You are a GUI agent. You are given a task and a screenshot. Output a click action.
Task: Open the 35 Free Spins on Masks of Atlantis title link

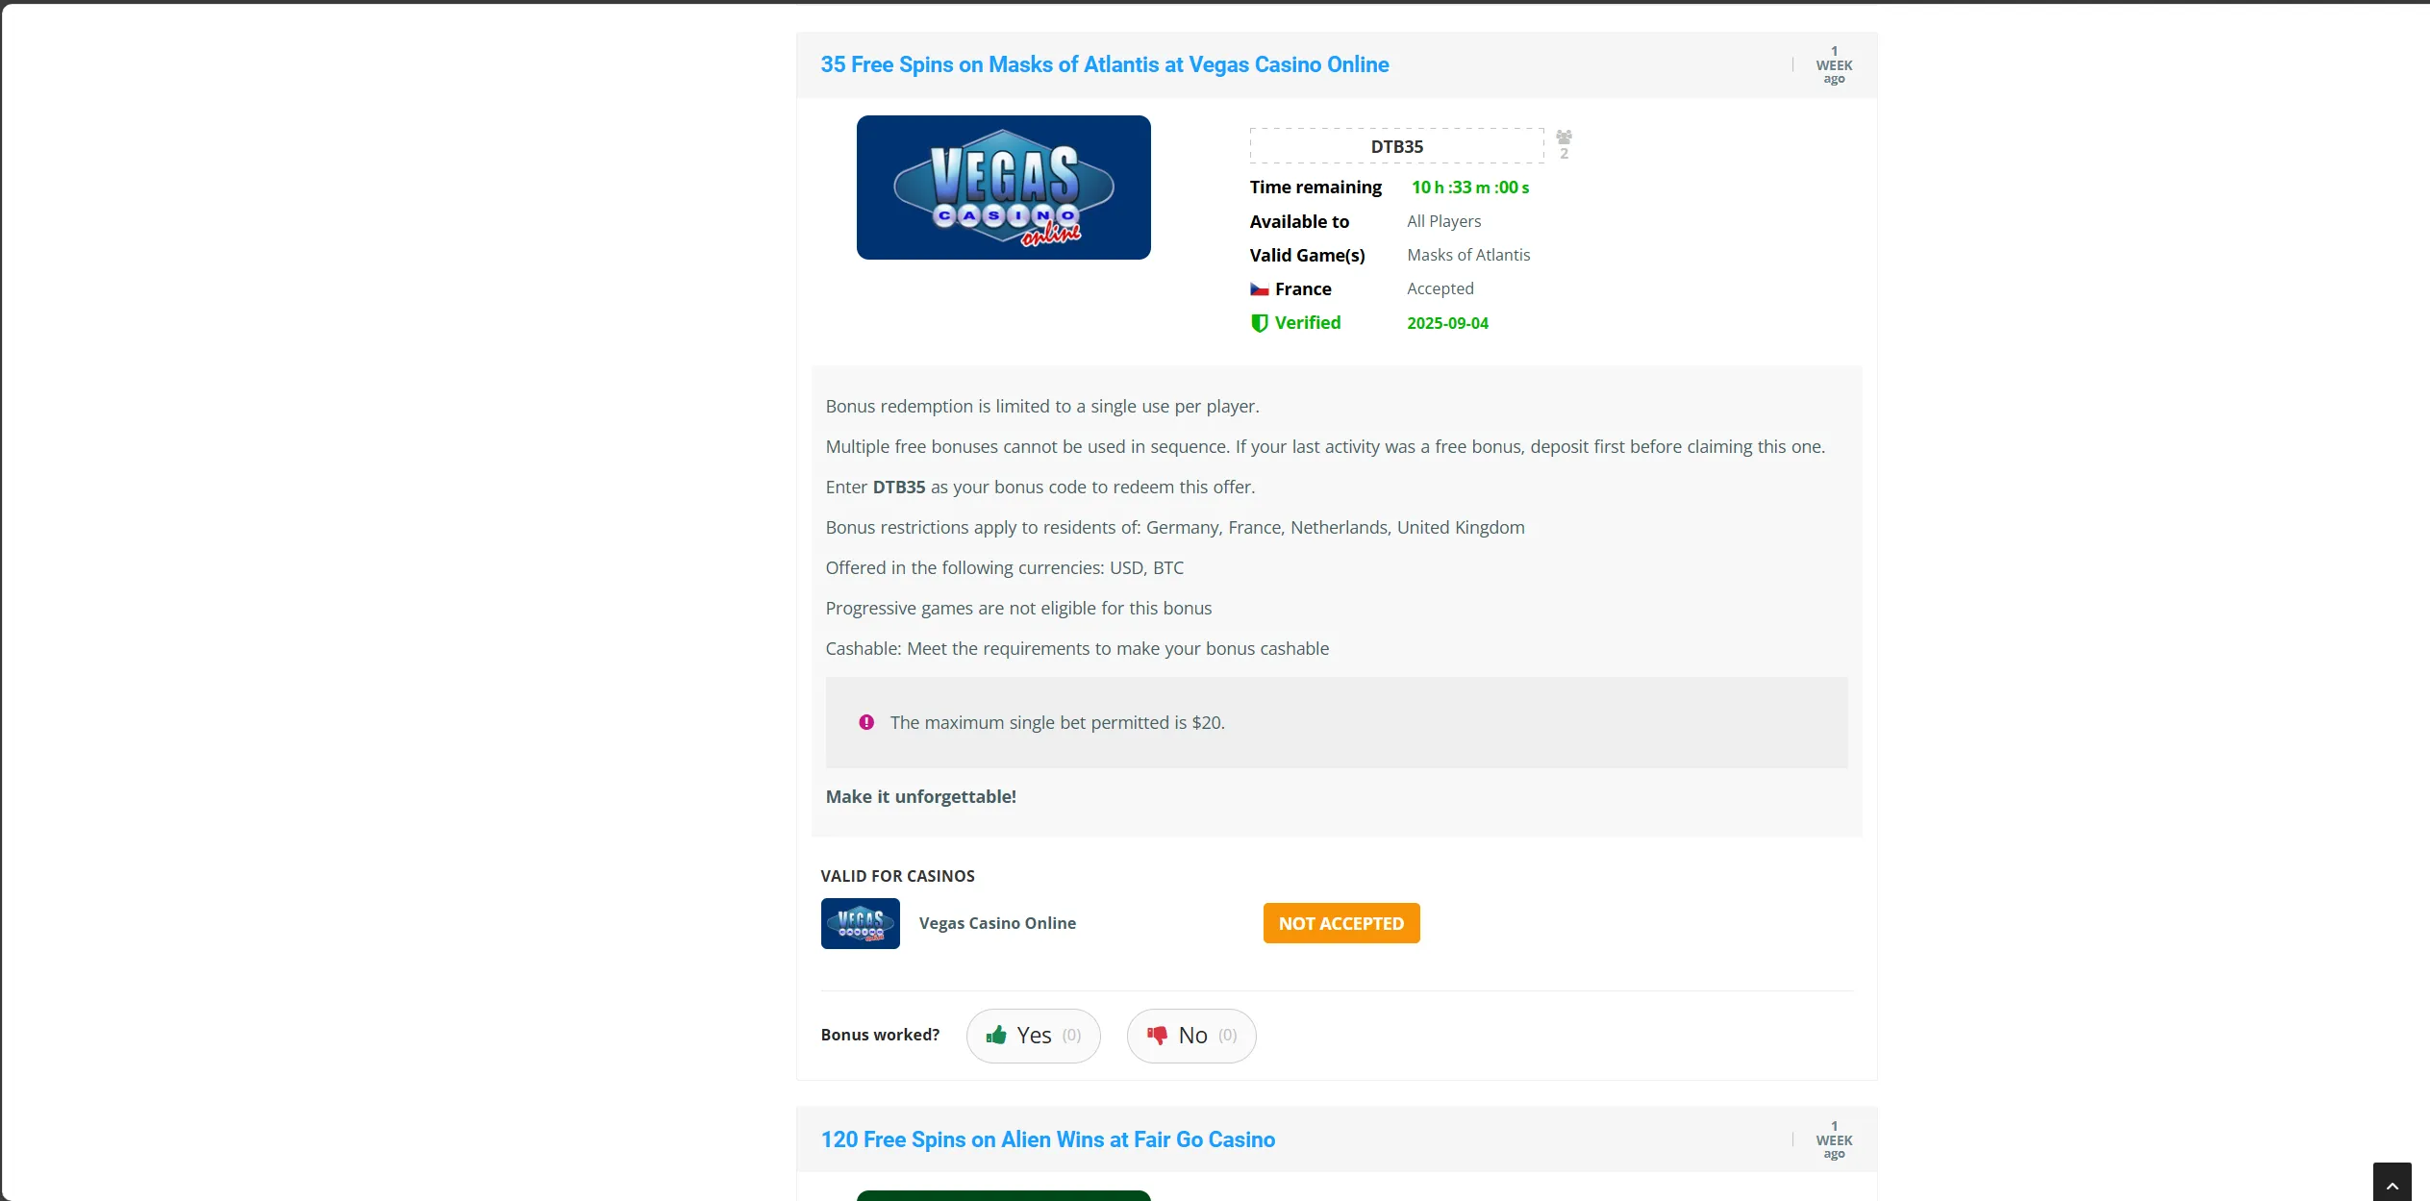pos(1104,64)
